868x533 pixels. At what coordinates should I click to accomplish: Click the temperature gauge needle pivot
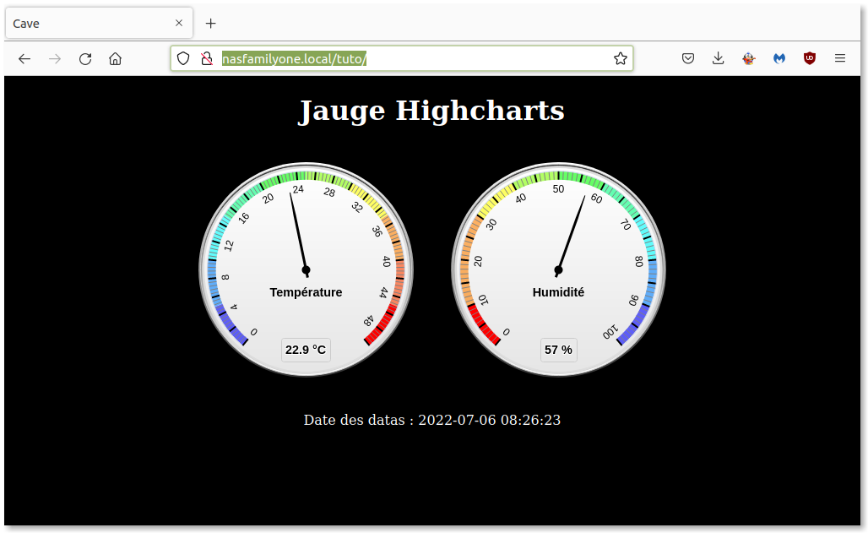[x=307, y=270]
